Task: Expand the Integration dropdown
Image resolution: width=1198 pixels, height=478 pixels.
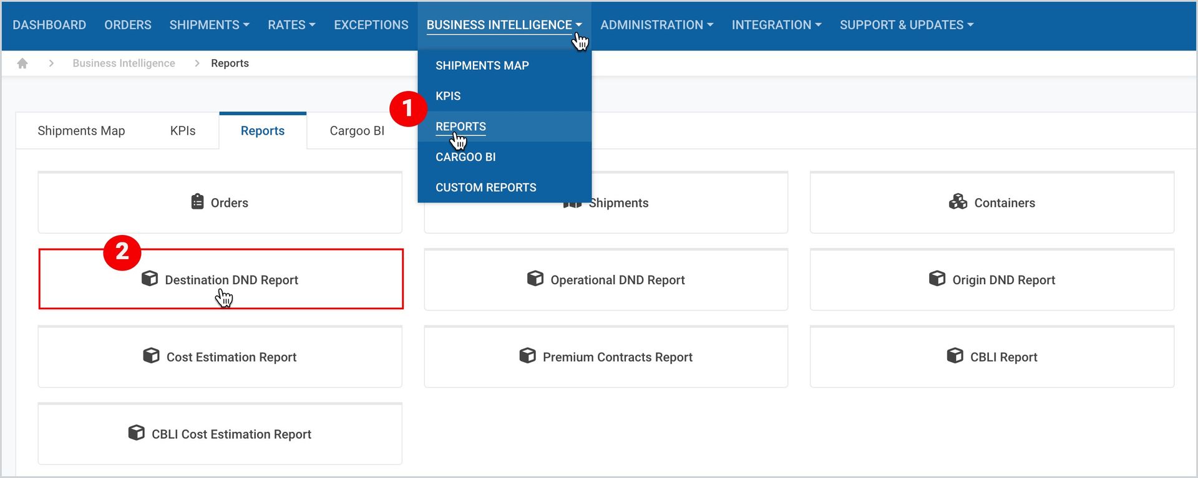Action: [x=777, y=25]
